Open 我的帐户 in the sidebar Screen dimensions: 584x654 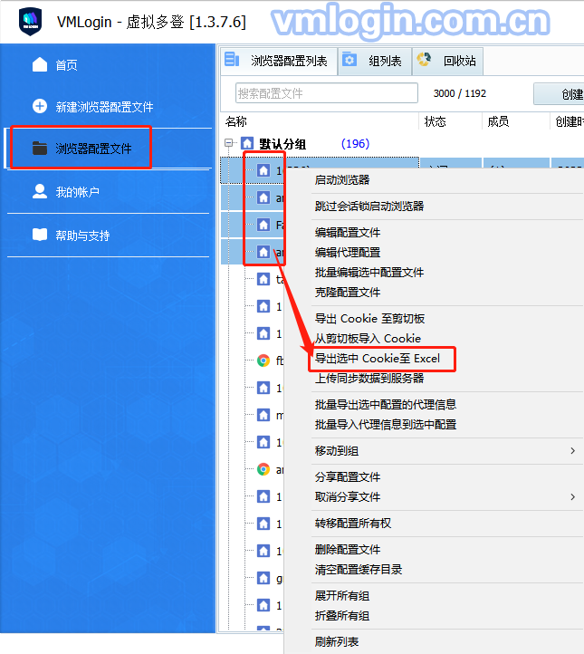[78, 192]
